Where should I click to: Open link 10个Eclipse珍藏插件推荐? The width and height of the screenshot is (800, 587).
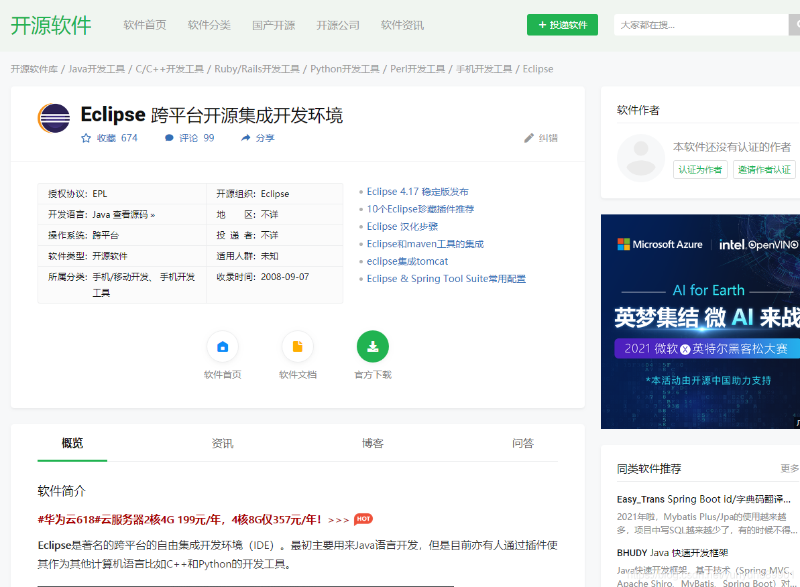420,209
